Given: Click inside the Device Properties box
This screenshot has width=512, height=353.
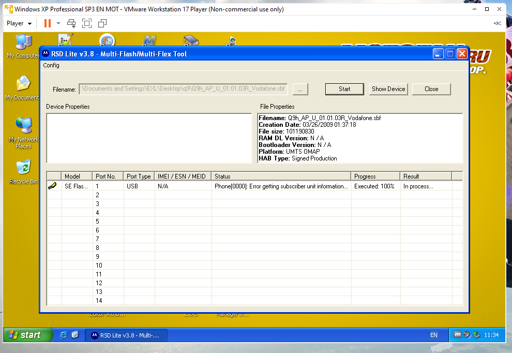Looking at the screenshot, I should [149, 138].
